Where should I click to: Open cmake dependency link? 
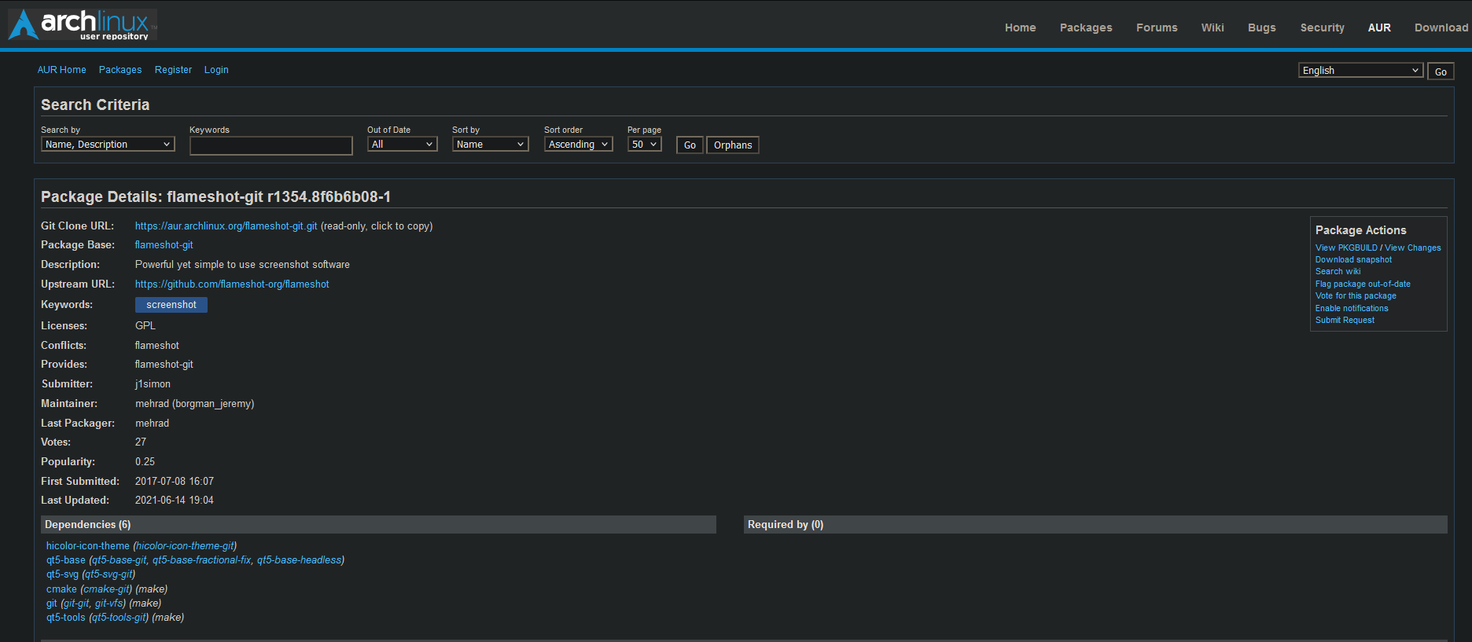(x=61, y=589)
